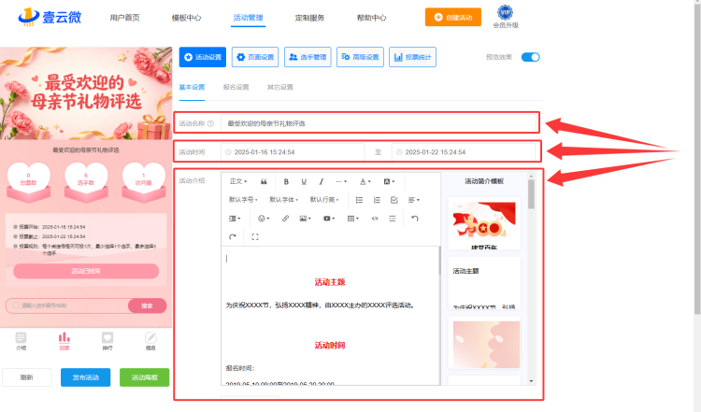
Task: Apply underline formatting in the editor
Action: (x=304, y=181)
